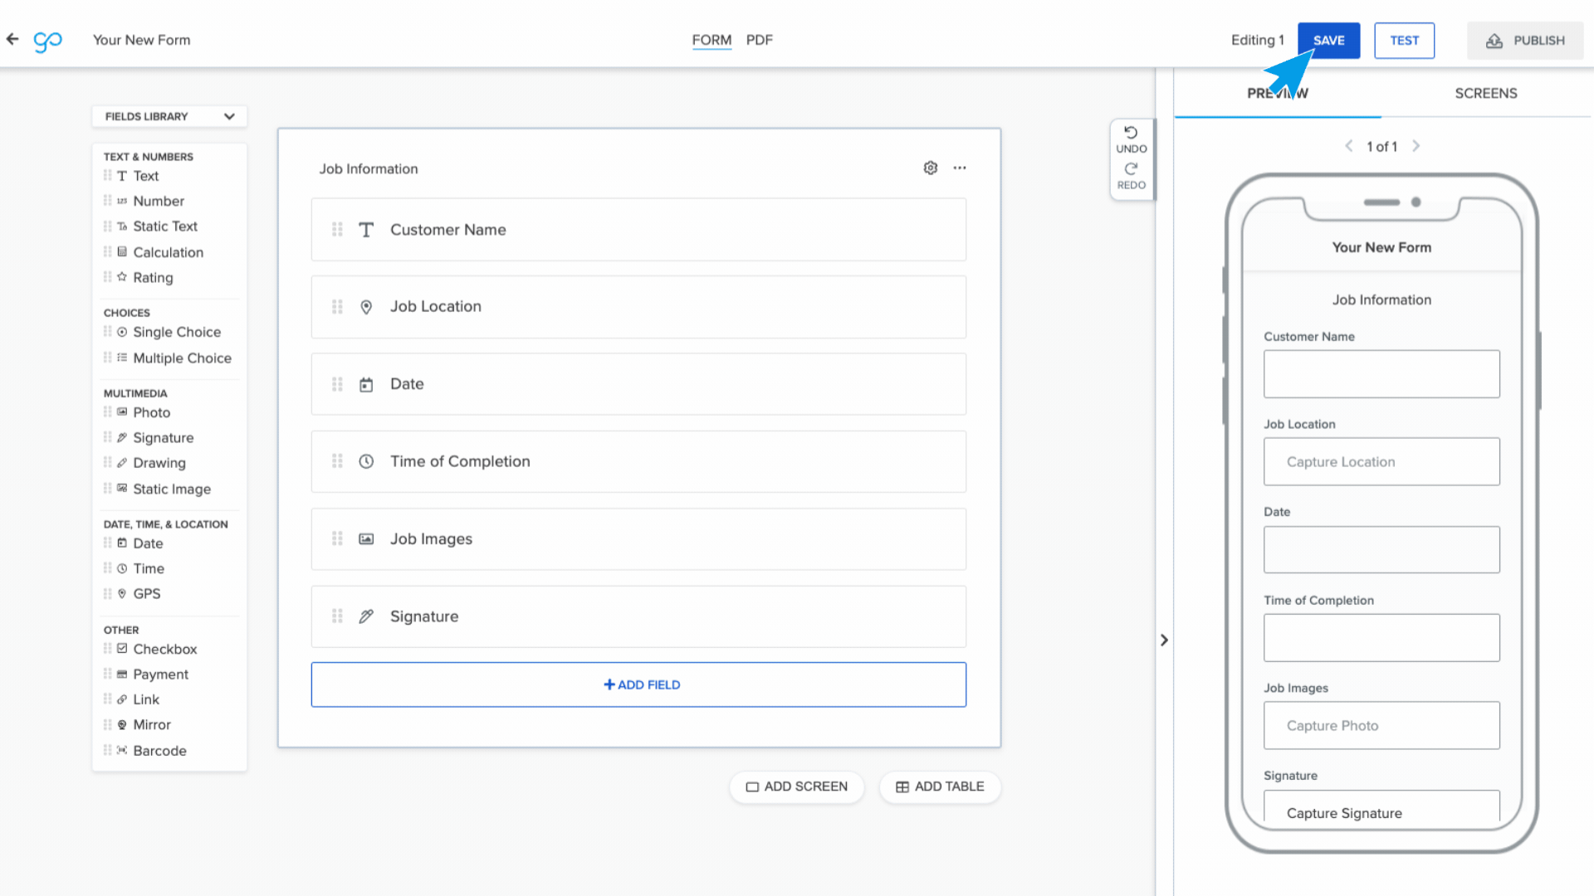
Task: Click drag handle of Customer Name field
Action: pyautogui.click(x=337, y=230)
